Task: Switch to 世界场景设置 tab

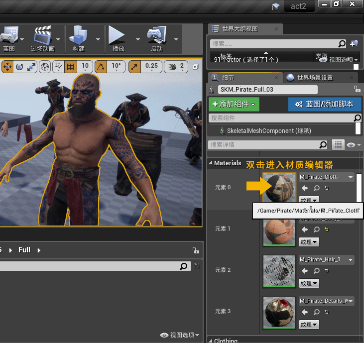Action: 315,78
